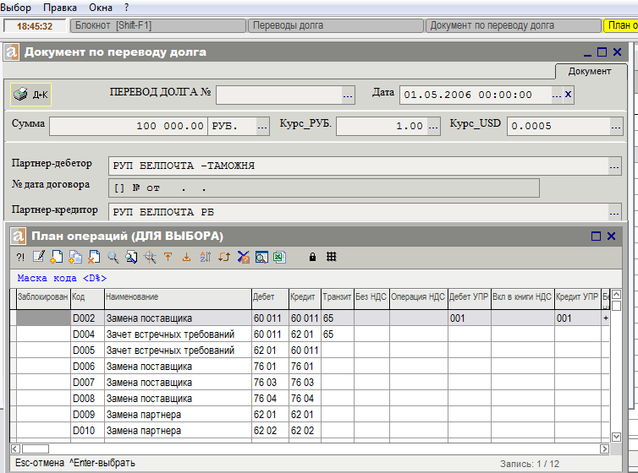The image size is (638, 473).
Task: Click the Дебет column header
Action: click(270, 299)
